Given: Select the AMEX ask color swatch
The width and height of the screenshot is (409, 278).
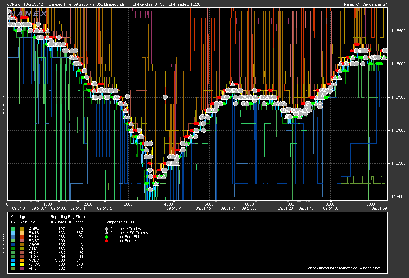Looking at the screenshot, I should click(22, 229).
